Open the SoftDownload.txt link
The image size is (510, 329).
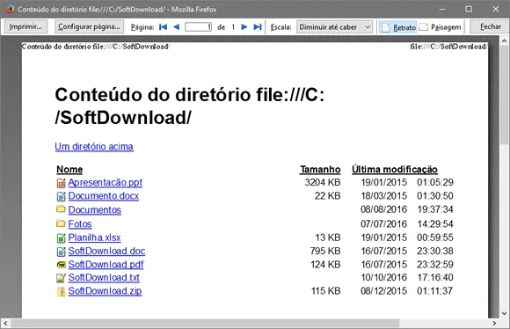(104, 277)
